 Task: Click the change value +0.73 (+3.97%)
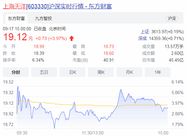(51, 38)
